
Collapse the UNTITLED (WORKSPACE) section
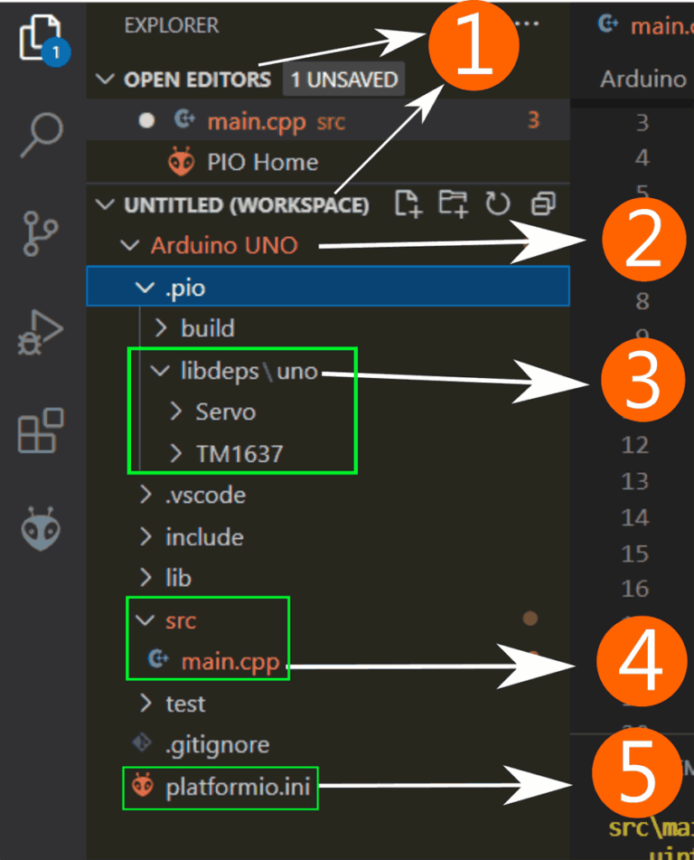point(105,205)
